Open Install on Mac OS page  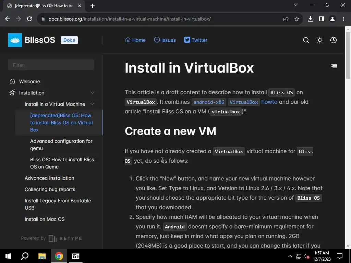coord(45,219)
